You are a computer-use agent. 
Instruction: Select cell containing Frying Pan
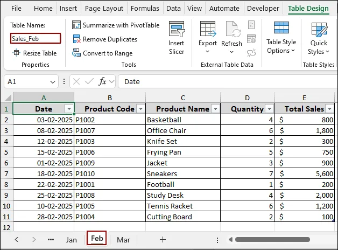pyautogui.click(x=183, y=152)
